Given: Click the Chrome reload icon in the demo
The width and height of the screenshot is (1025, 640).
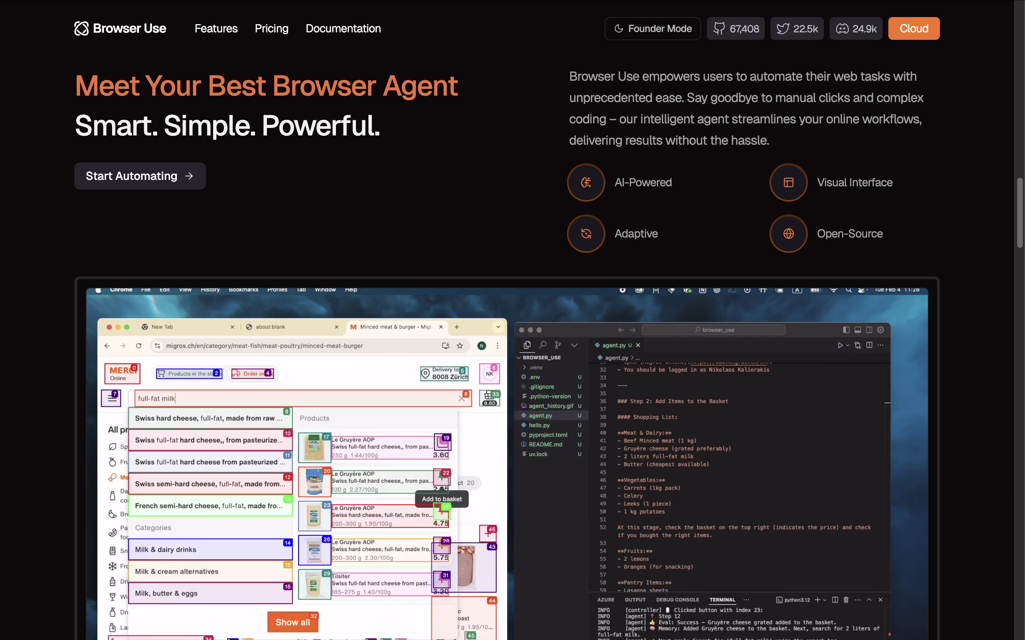Looking at the screenshot, I should pyautogui.click(x=138, y=346).
